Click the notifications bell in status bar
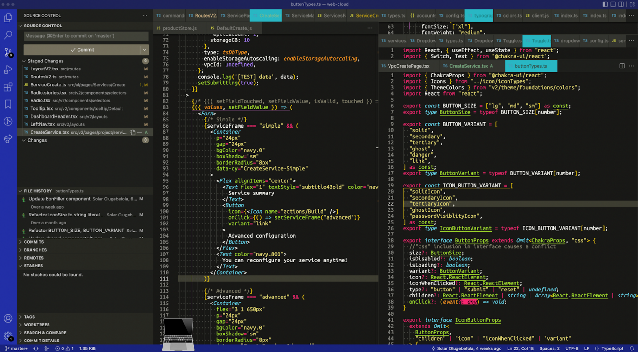This screenshot has width=638, height=352. 631,348
